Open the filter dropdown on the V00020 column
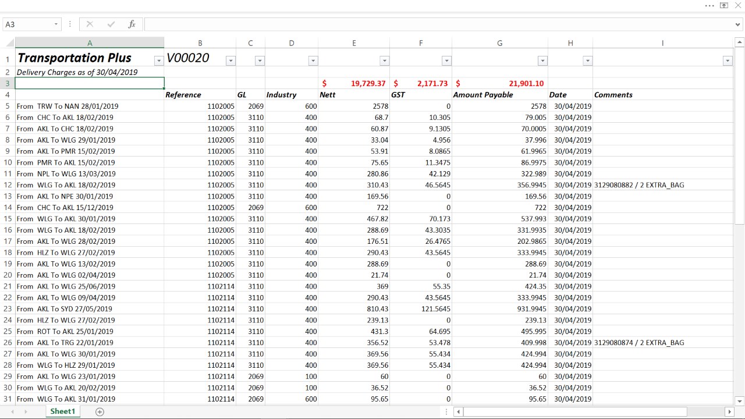This screenshot has height=419, width=745. (x=230, y=60)
